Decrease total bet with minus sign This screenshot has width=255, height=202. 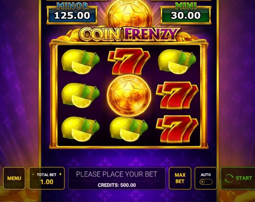click(33, 174)
